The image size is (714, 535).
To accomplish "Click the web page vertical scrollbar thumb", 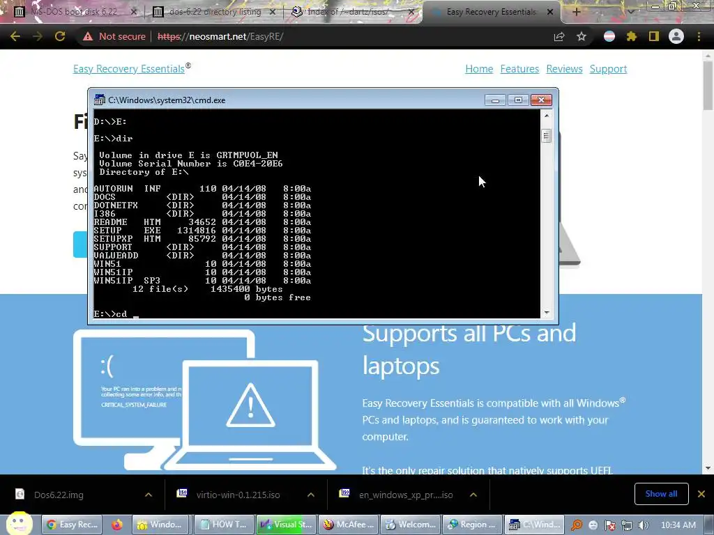I will (x=708, y=86).
